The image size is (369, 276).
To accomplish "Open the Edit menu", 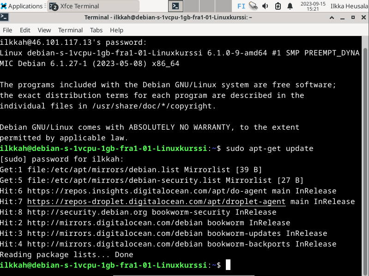I will (x=25, y=30).
